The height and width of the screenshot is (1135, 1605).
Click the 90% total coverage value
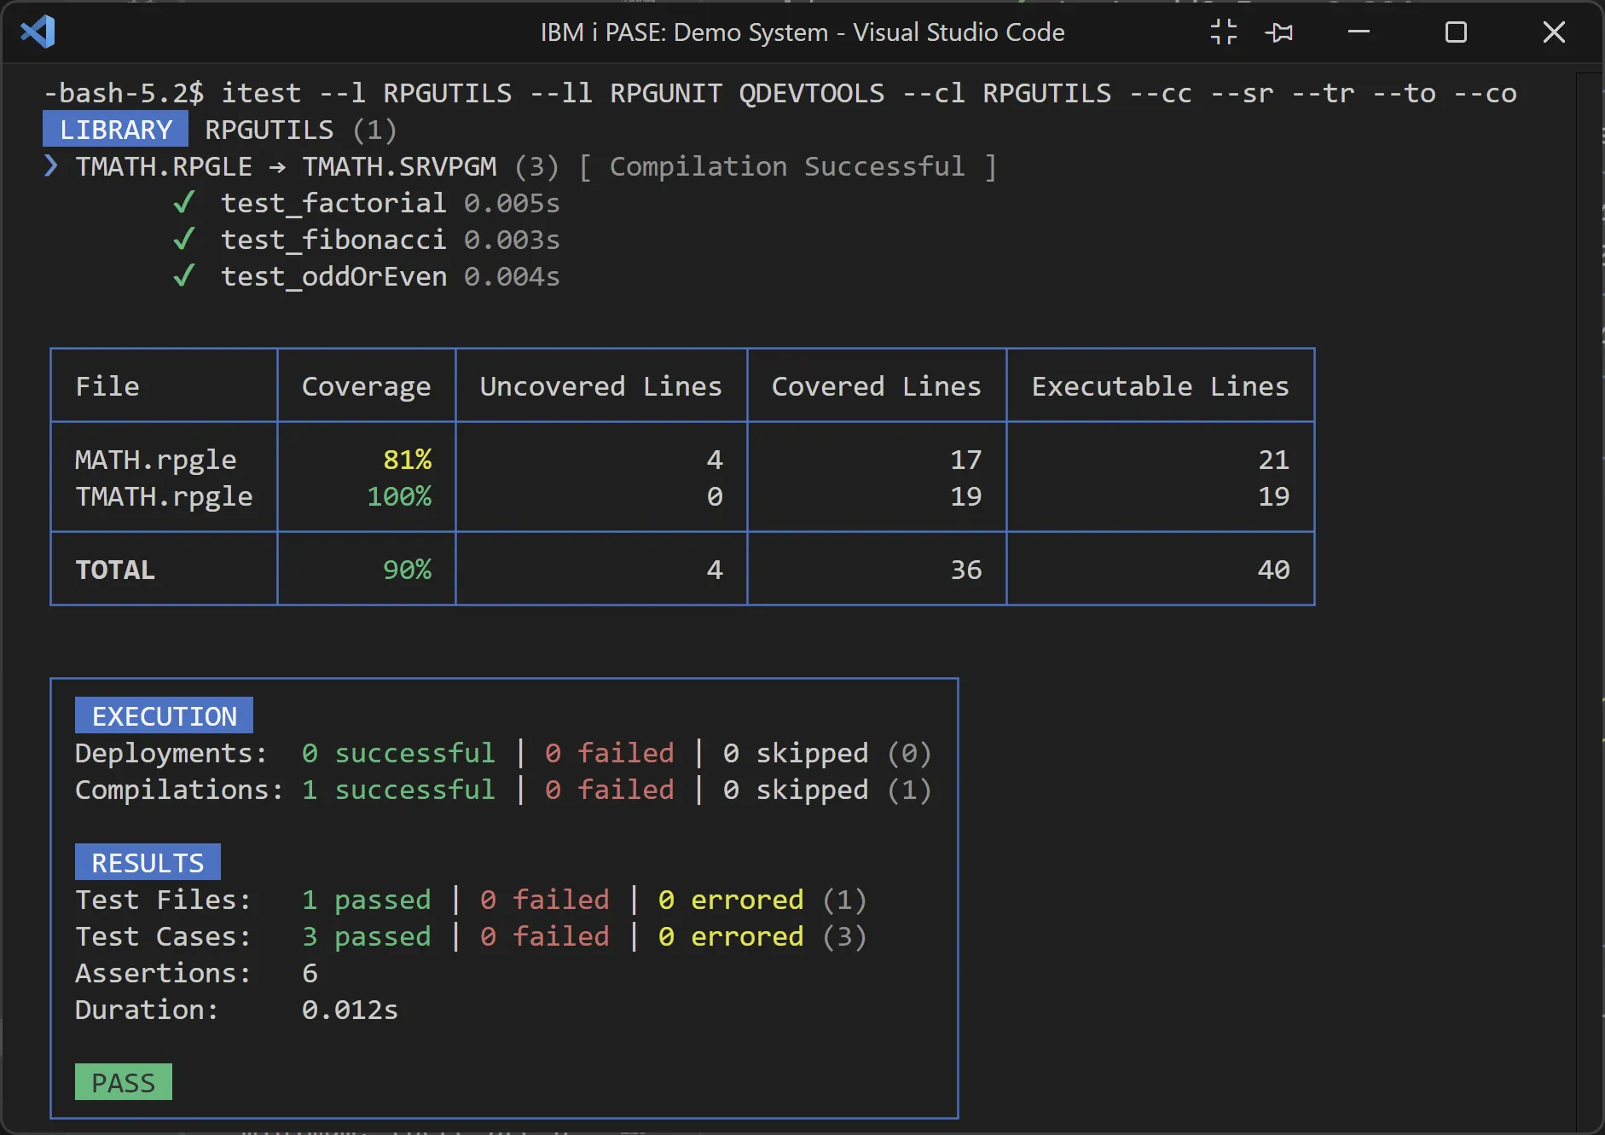tap(408, 570)
